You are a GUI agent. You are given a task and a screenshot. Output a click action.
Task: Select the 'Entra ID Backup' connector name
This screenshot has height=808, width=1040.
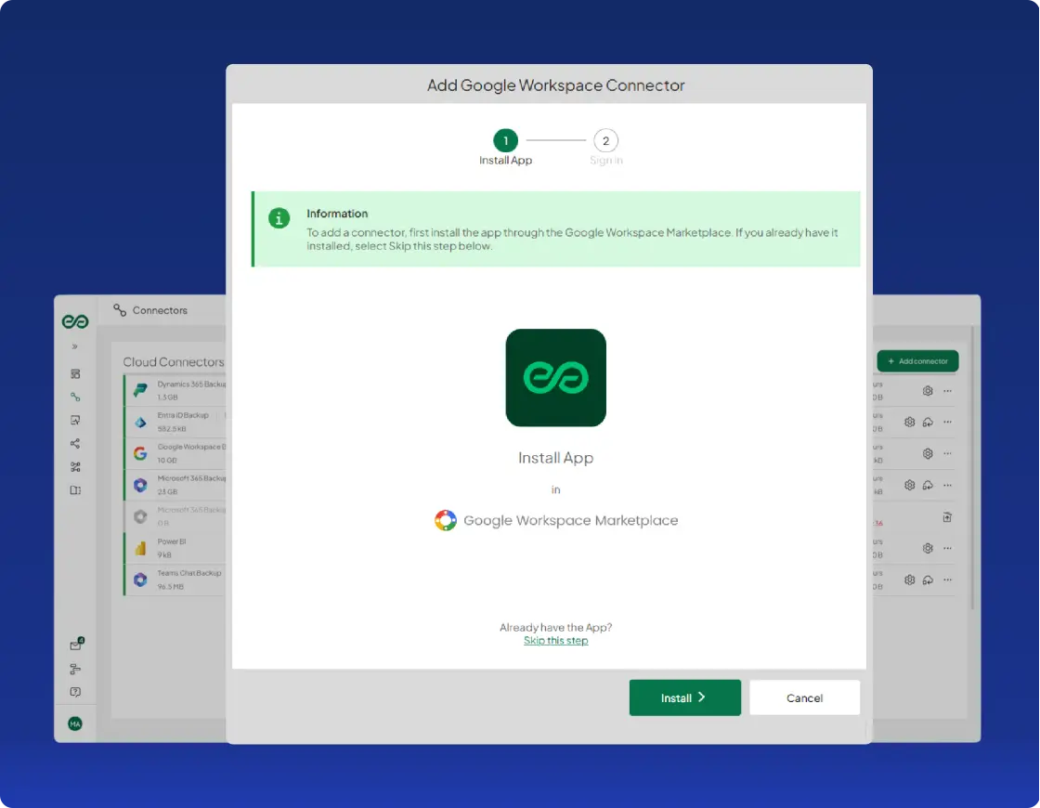[183, 415]
